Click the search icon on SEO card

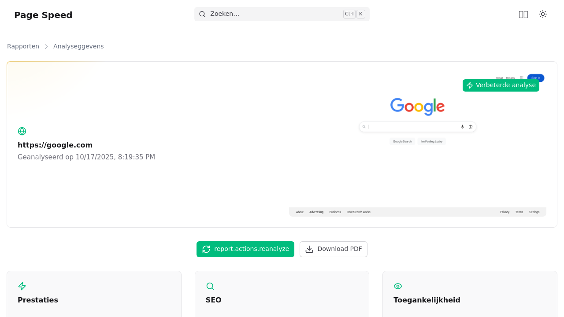(x=210, y=286)
